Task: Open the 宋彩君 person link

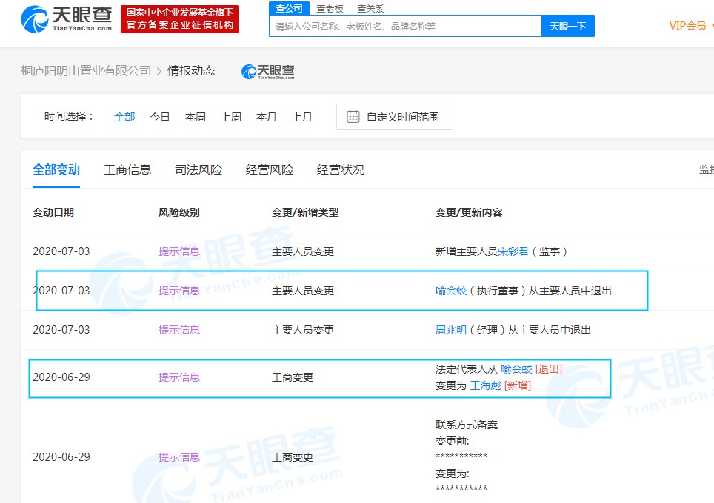Action: 513,251
